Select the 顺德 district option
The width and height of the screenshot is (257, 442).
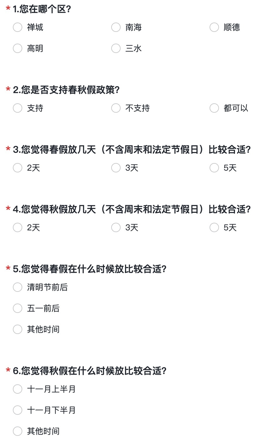(x=214, y=28)
